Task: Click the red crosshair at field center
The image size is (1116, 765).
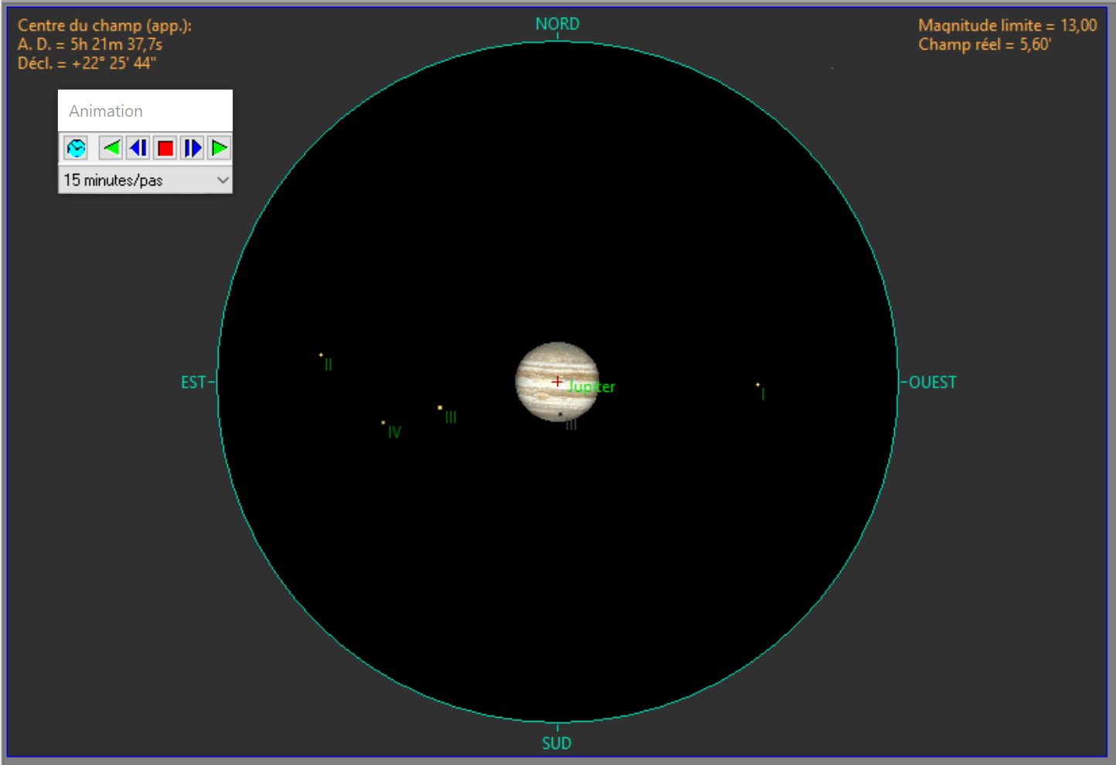Action: 557,382
